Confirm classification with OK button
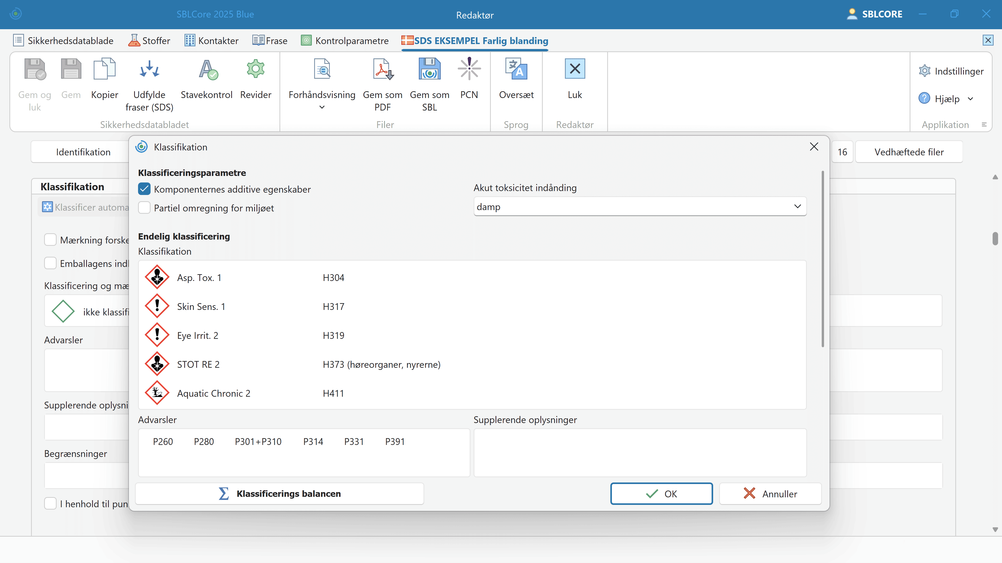 pyautogui.click(x=661, y=493)
